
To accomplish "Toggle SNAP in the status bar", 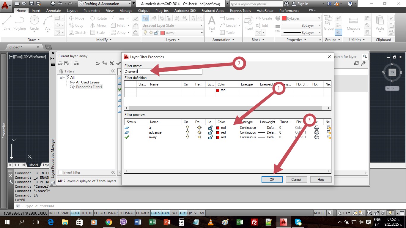I will click(65, 213).
